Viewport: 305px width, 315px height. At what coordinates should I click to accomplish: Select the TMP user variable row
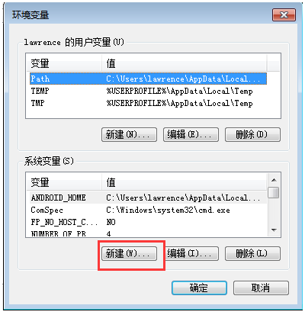coord(148,103)
